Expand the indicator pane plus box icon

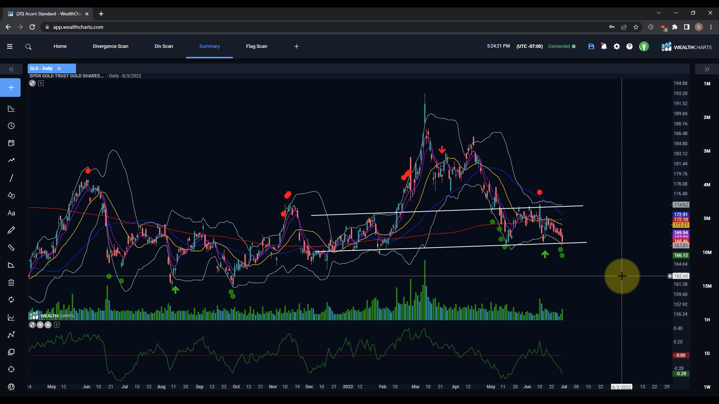tap(57, 325)
